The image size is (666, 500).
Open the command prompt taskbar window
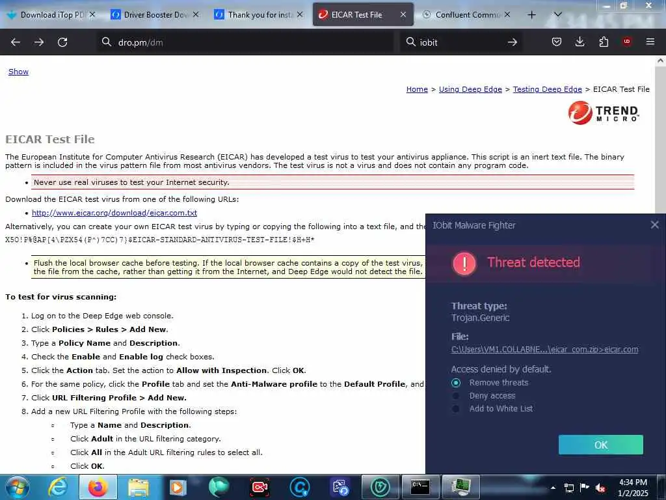pos(421,487)
